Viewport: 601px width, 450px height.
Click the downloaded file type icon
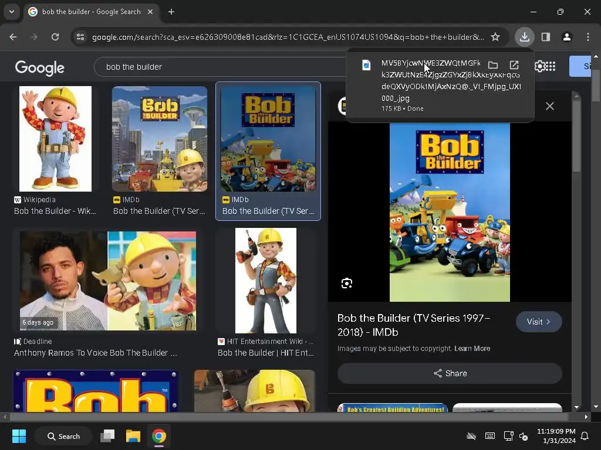[366, 65]
